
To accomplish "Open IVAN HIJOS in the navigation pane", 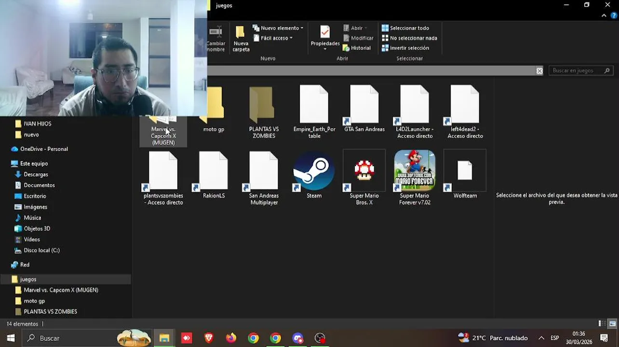I will click(38, 124).
